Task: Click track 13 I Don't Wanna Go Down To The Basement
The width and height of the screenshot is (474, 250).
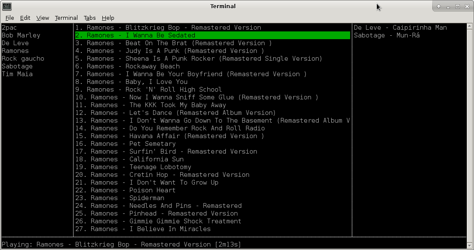Action: tap(212, 120)
